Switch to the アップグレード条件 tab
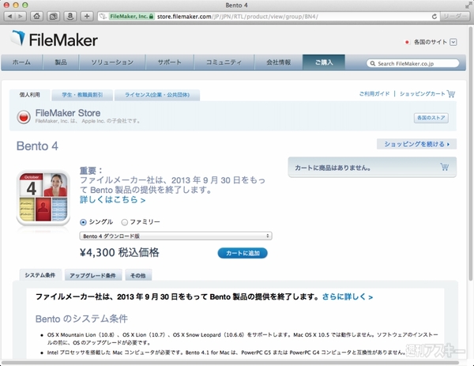474x366 pixels. tap(92, 275)
